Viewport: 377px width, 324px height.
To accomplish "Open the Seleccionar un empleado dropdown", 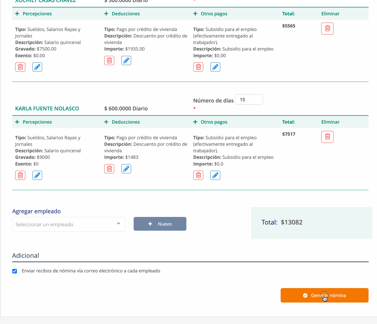I will [69, 224].
